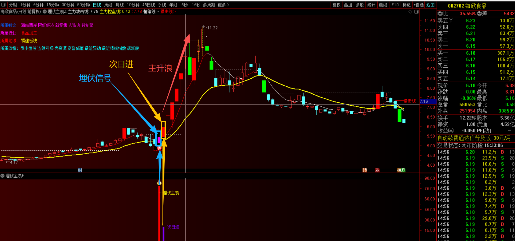Switch chart to 年线 yearly

click(173, 5)
